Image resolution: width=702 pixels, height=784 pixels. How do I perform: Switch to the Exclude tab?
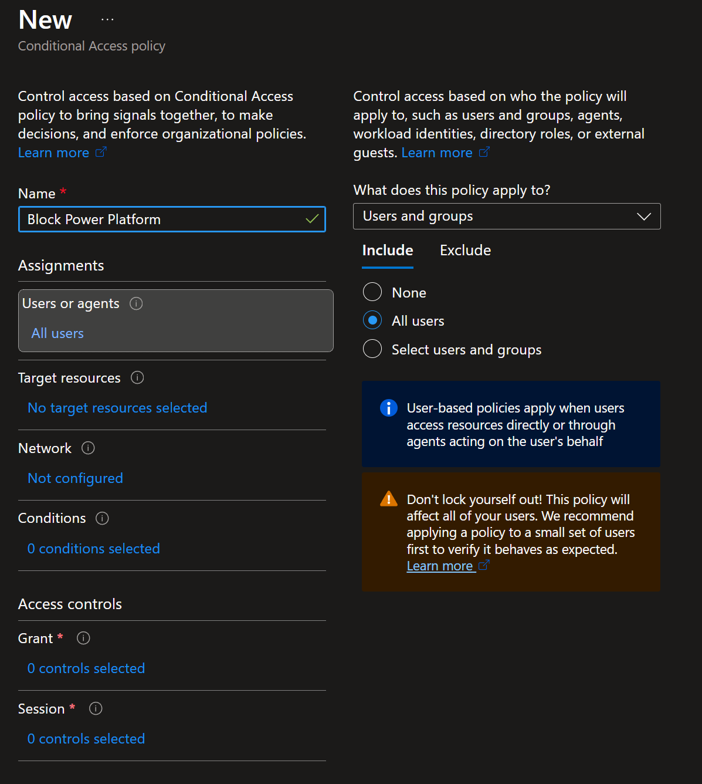pyautogui.click(x=465, y=251)
